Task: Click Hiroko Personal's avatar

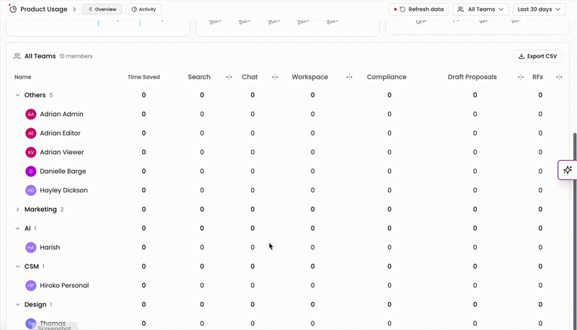Action: pyautogui.click(x=31, y=285)
